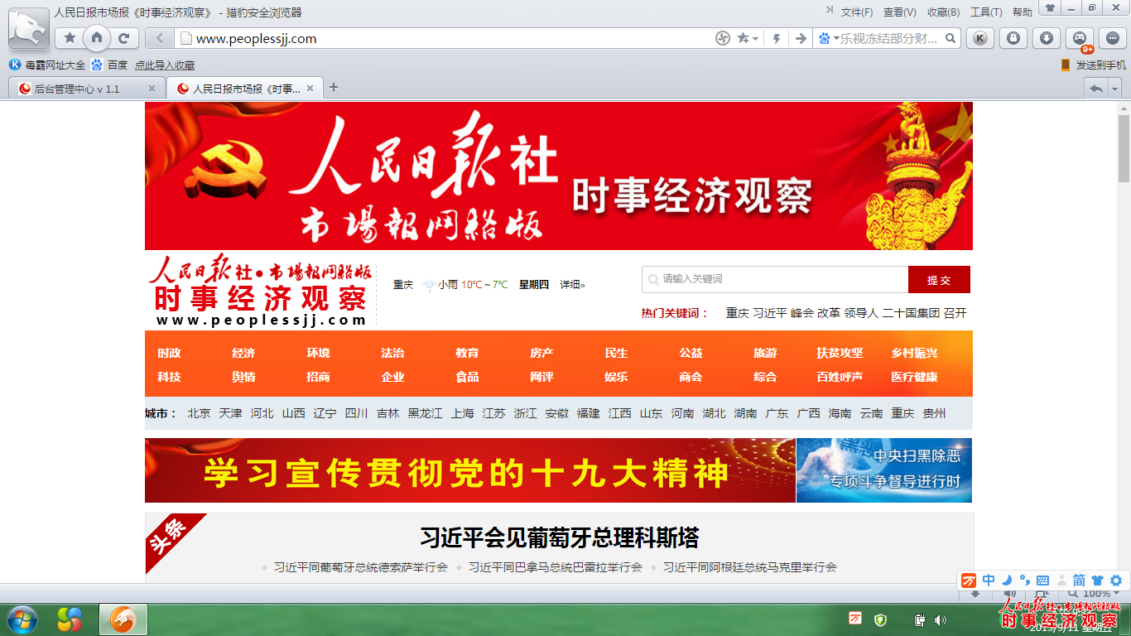This screenshot has height=636, width=1131.
Task: Open search engine selector dropdown
Action: (828, 38)
